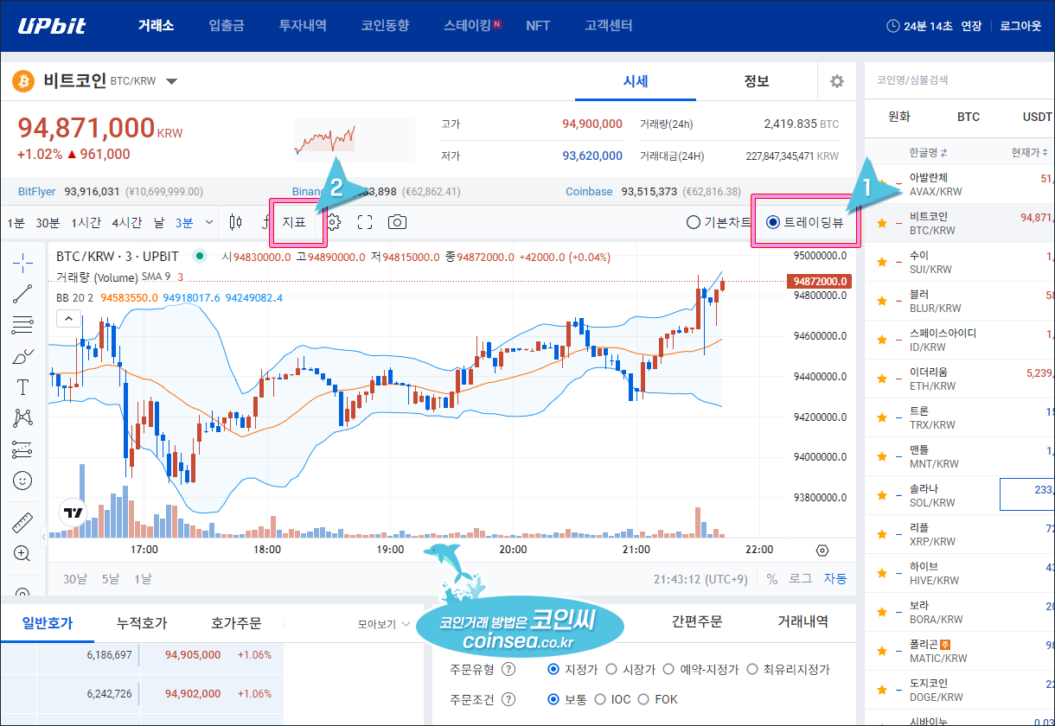Collapse the indicator legend chevron

(x=67, y=318)
